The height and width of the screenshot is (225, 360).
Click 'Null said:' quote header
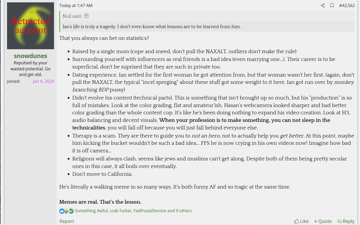[72, 16]
